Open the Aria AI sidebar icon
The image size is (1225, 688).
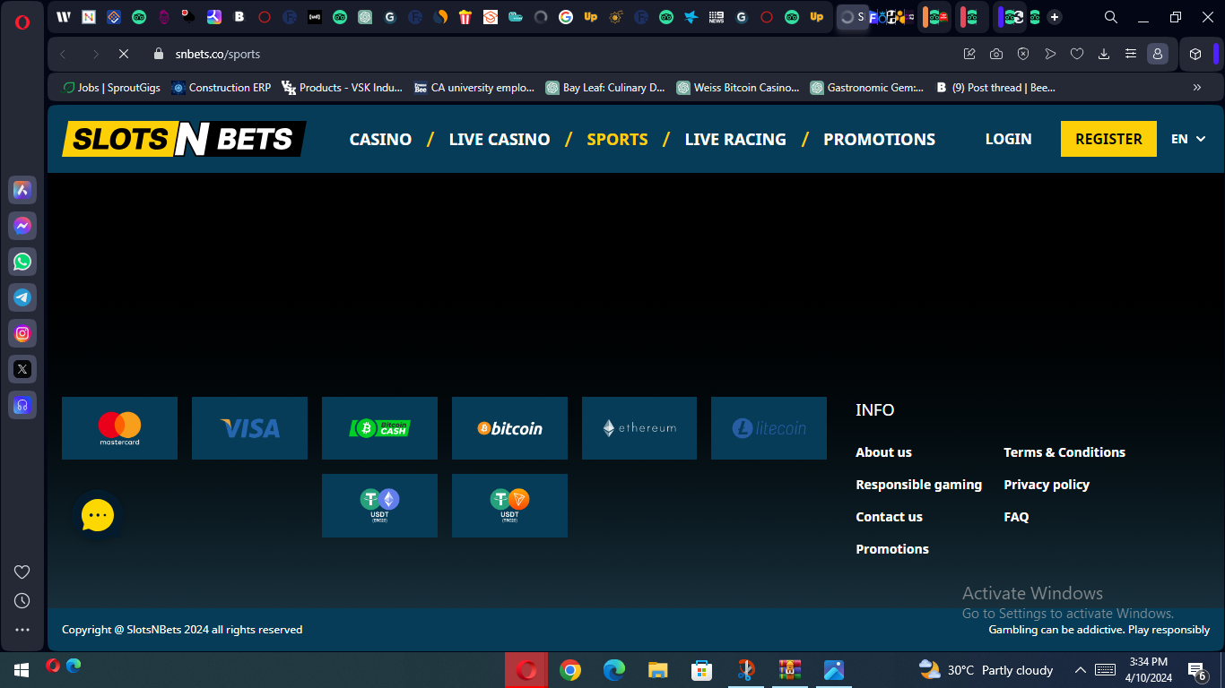pos(22,190)
